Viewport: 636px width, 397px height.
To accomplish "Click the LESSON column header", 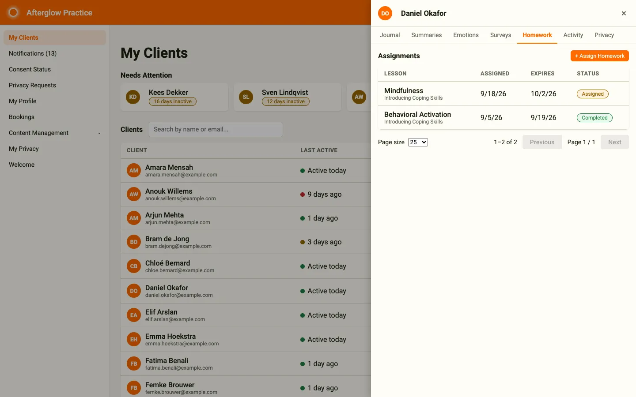I will 395,74.
